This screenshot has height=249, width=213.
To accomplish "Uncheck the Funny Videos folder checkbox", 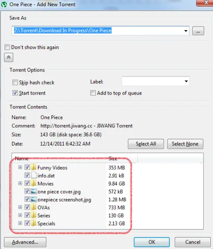I will click(x=27, y=167).
